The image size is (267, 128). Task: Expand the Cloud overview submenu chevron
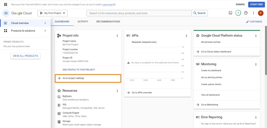coord(45,23)
